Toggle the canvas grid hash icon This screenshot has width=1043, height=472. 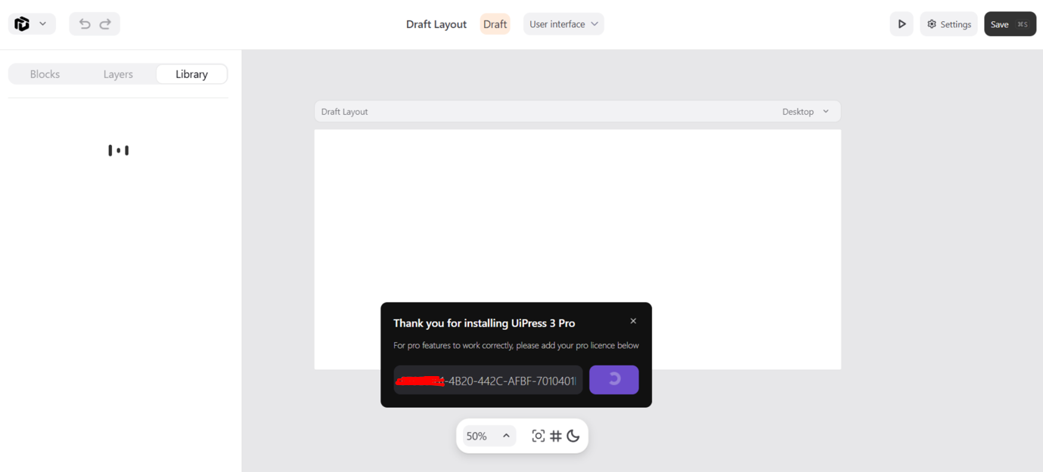coord(556,436)
